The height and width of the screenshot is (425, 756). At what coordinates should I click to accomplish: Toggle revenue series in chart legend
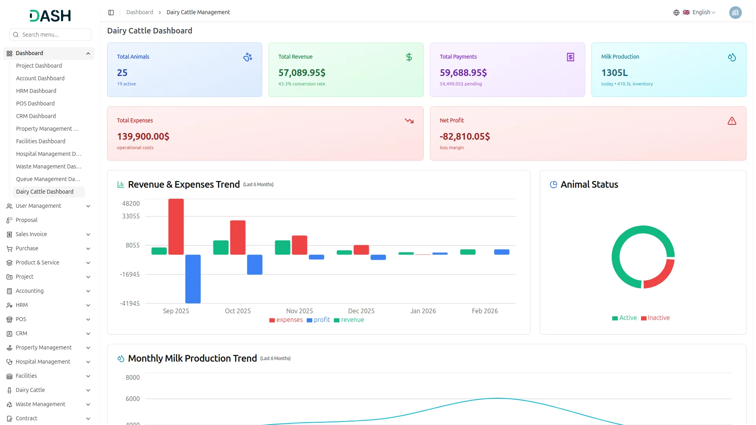click(x=349, y=320)
